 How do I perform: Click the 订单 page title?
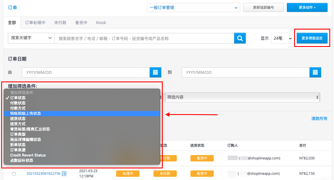click(x=12, y=8)
